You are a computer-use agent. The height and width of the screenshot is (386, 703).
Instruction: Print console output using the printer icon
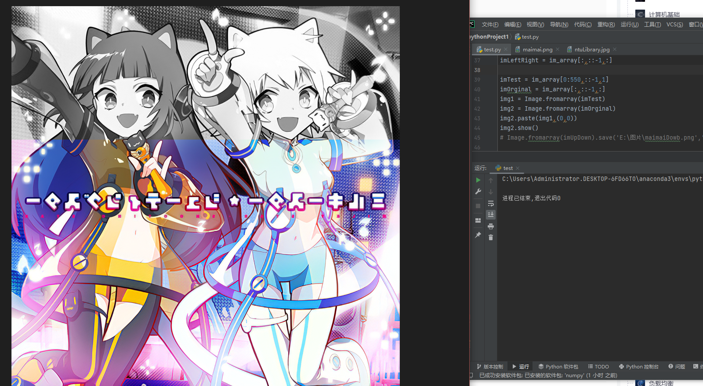coord(491,226)
